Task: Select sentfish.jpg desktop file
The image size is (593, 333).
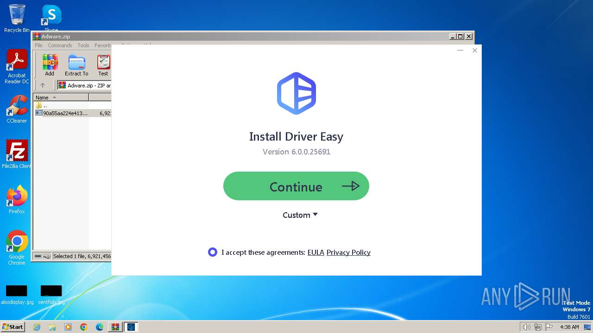Action: tap(51, 295)
